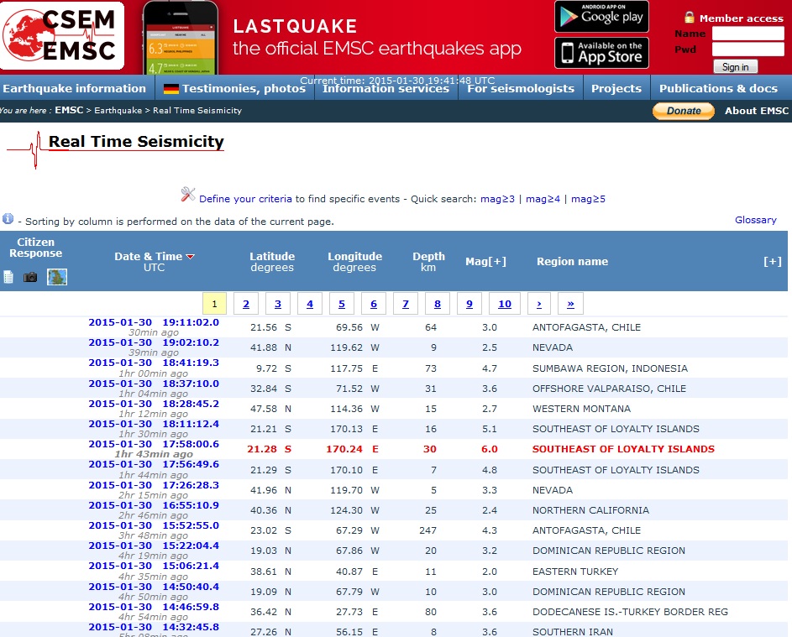Quick search mag≥4 link
This screenshot has width=792, height=637.
click(543, 199)
